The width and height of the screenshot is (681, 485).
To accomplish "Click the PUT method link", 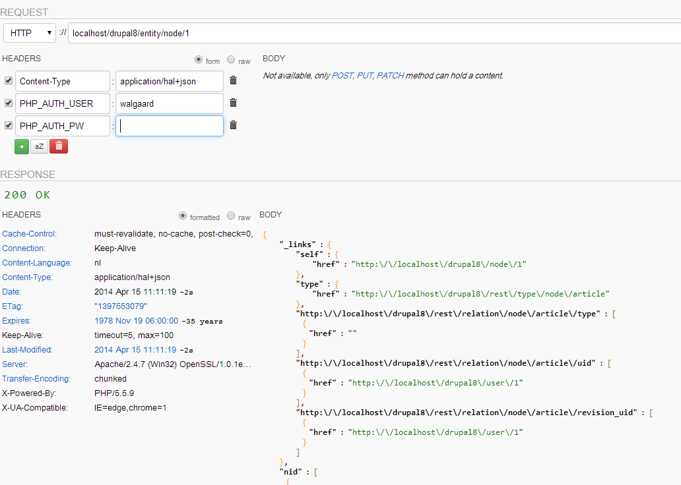I will [x=364, y=76].
